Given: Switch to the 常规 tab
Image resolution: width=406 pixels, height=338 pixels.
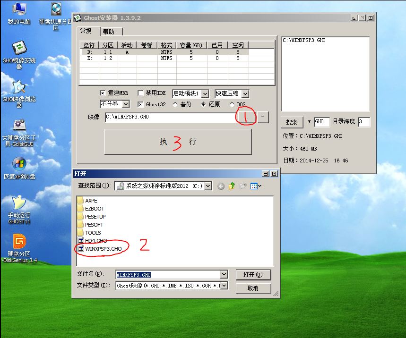Looking at the screenshot, I should (x=86, y=31).
